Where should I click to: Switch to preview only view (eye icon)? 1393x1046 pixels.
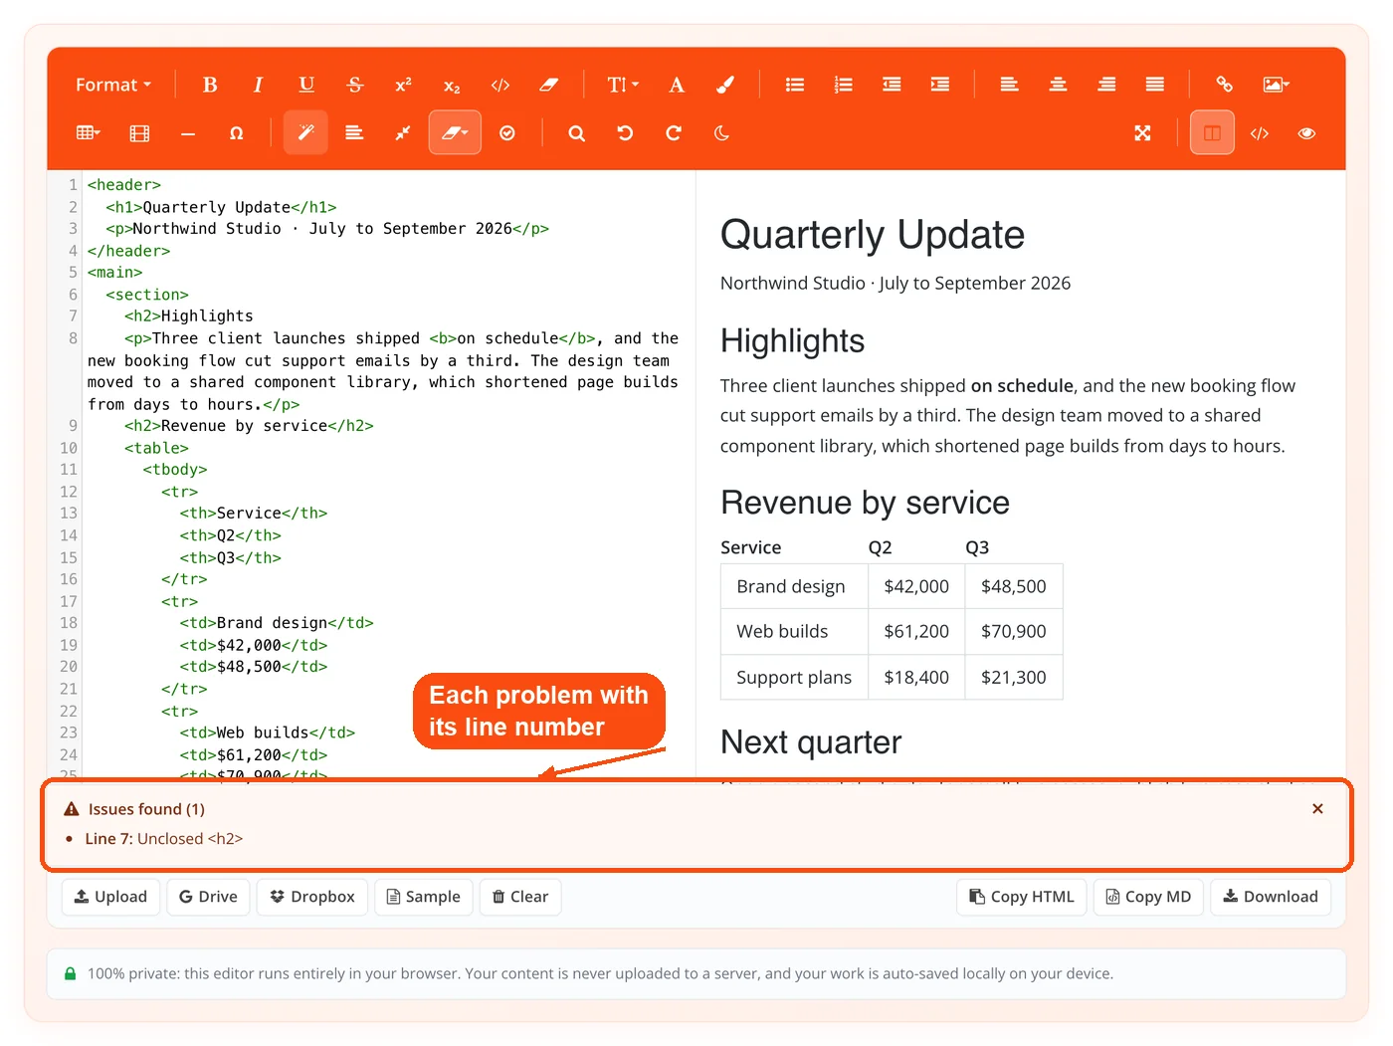click(x=1306, y=133)
